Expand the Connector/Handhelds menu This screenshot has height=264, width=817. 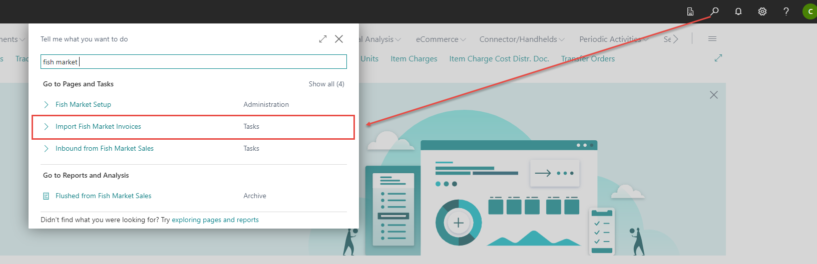coord(522,39)
